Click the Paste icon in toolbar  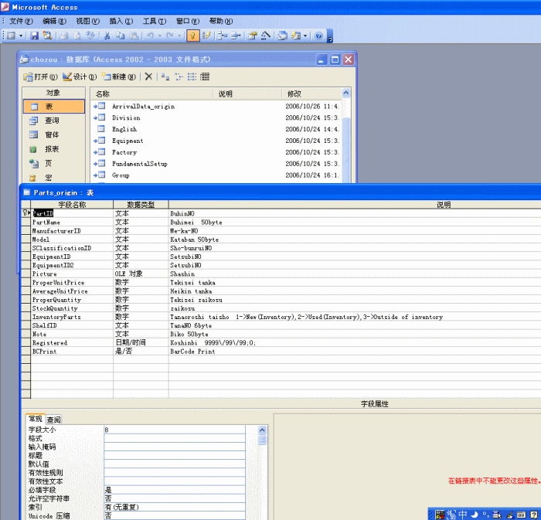tap(134, 36)
